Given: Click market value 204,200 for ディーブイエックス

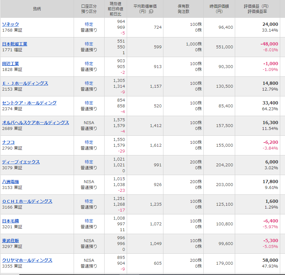Looking at the screenshot, I should click(225, 165).
